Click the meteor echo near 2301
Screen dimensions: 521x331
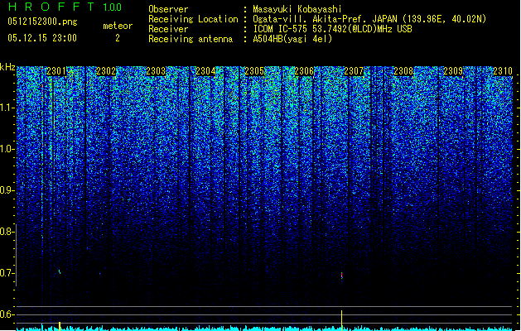click(x=60, y=271)
